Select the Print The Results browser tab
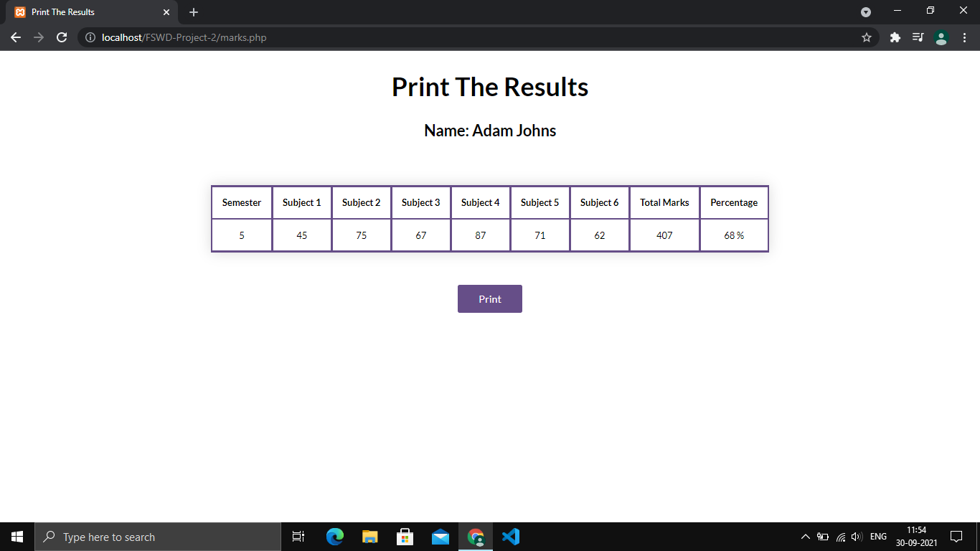 coord(86,11)
